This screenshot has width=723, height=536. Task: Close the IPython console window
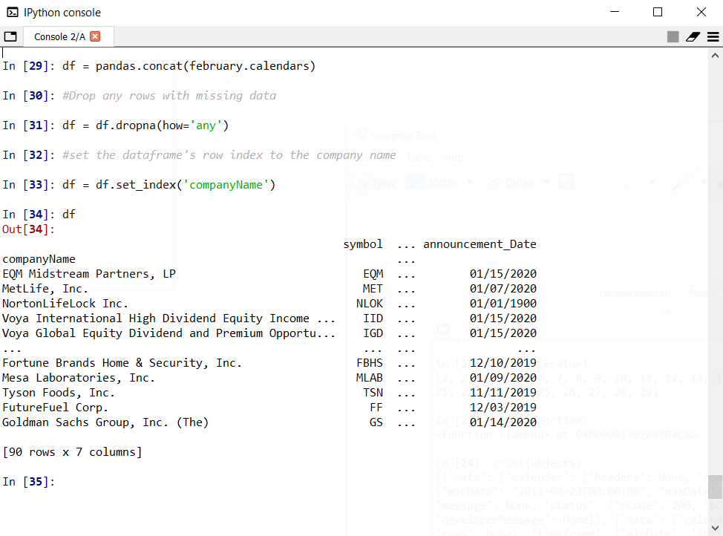(x=701, y=12)
